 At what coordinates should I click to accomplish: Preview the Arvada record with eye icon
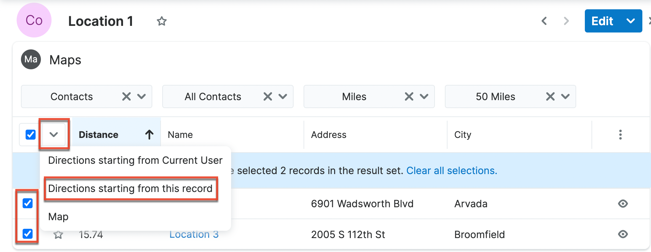click(623, 204)
